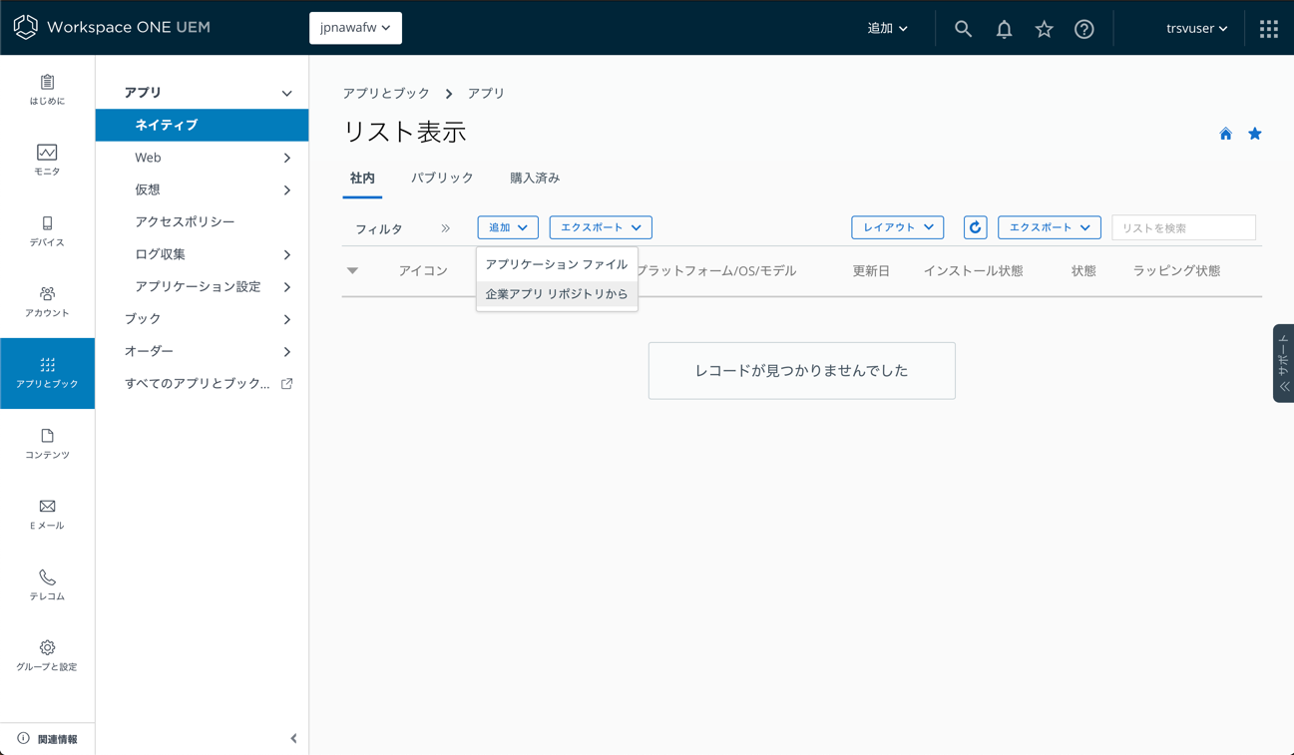Click the レコードが見つかりませんでした message

pos(802,371)
